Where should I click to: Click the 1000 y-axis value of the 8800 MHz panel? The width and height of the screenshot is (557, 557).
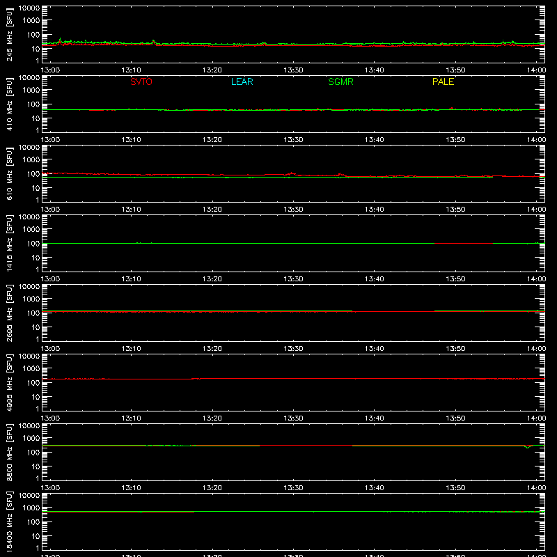(x=31, y=439)
